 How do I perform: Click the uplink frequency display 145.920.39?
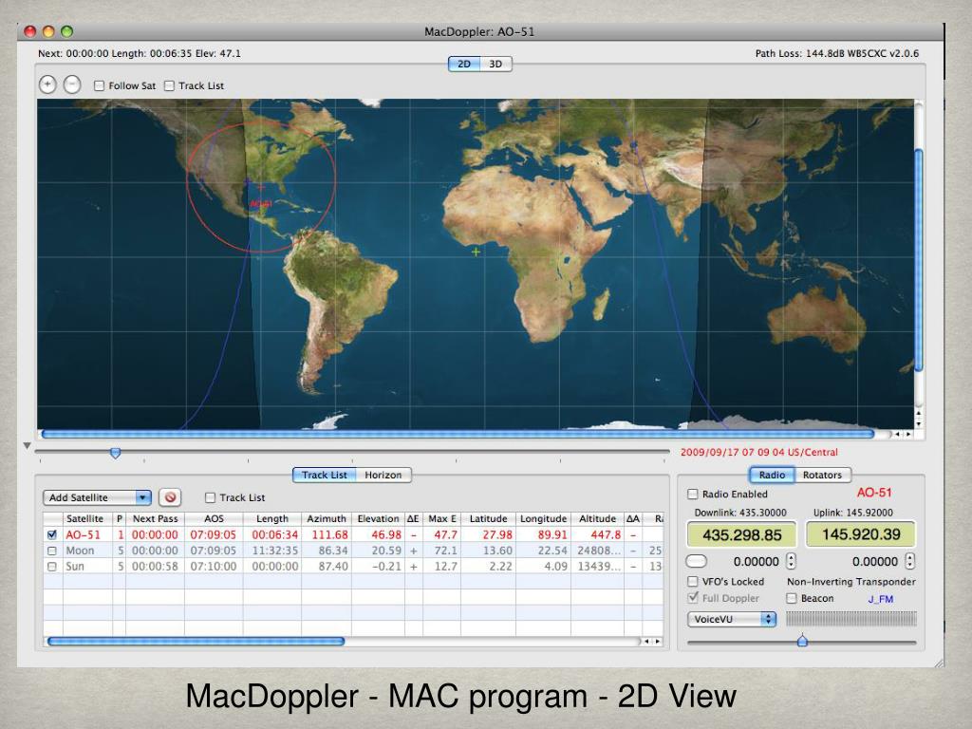tap(861, 534)
